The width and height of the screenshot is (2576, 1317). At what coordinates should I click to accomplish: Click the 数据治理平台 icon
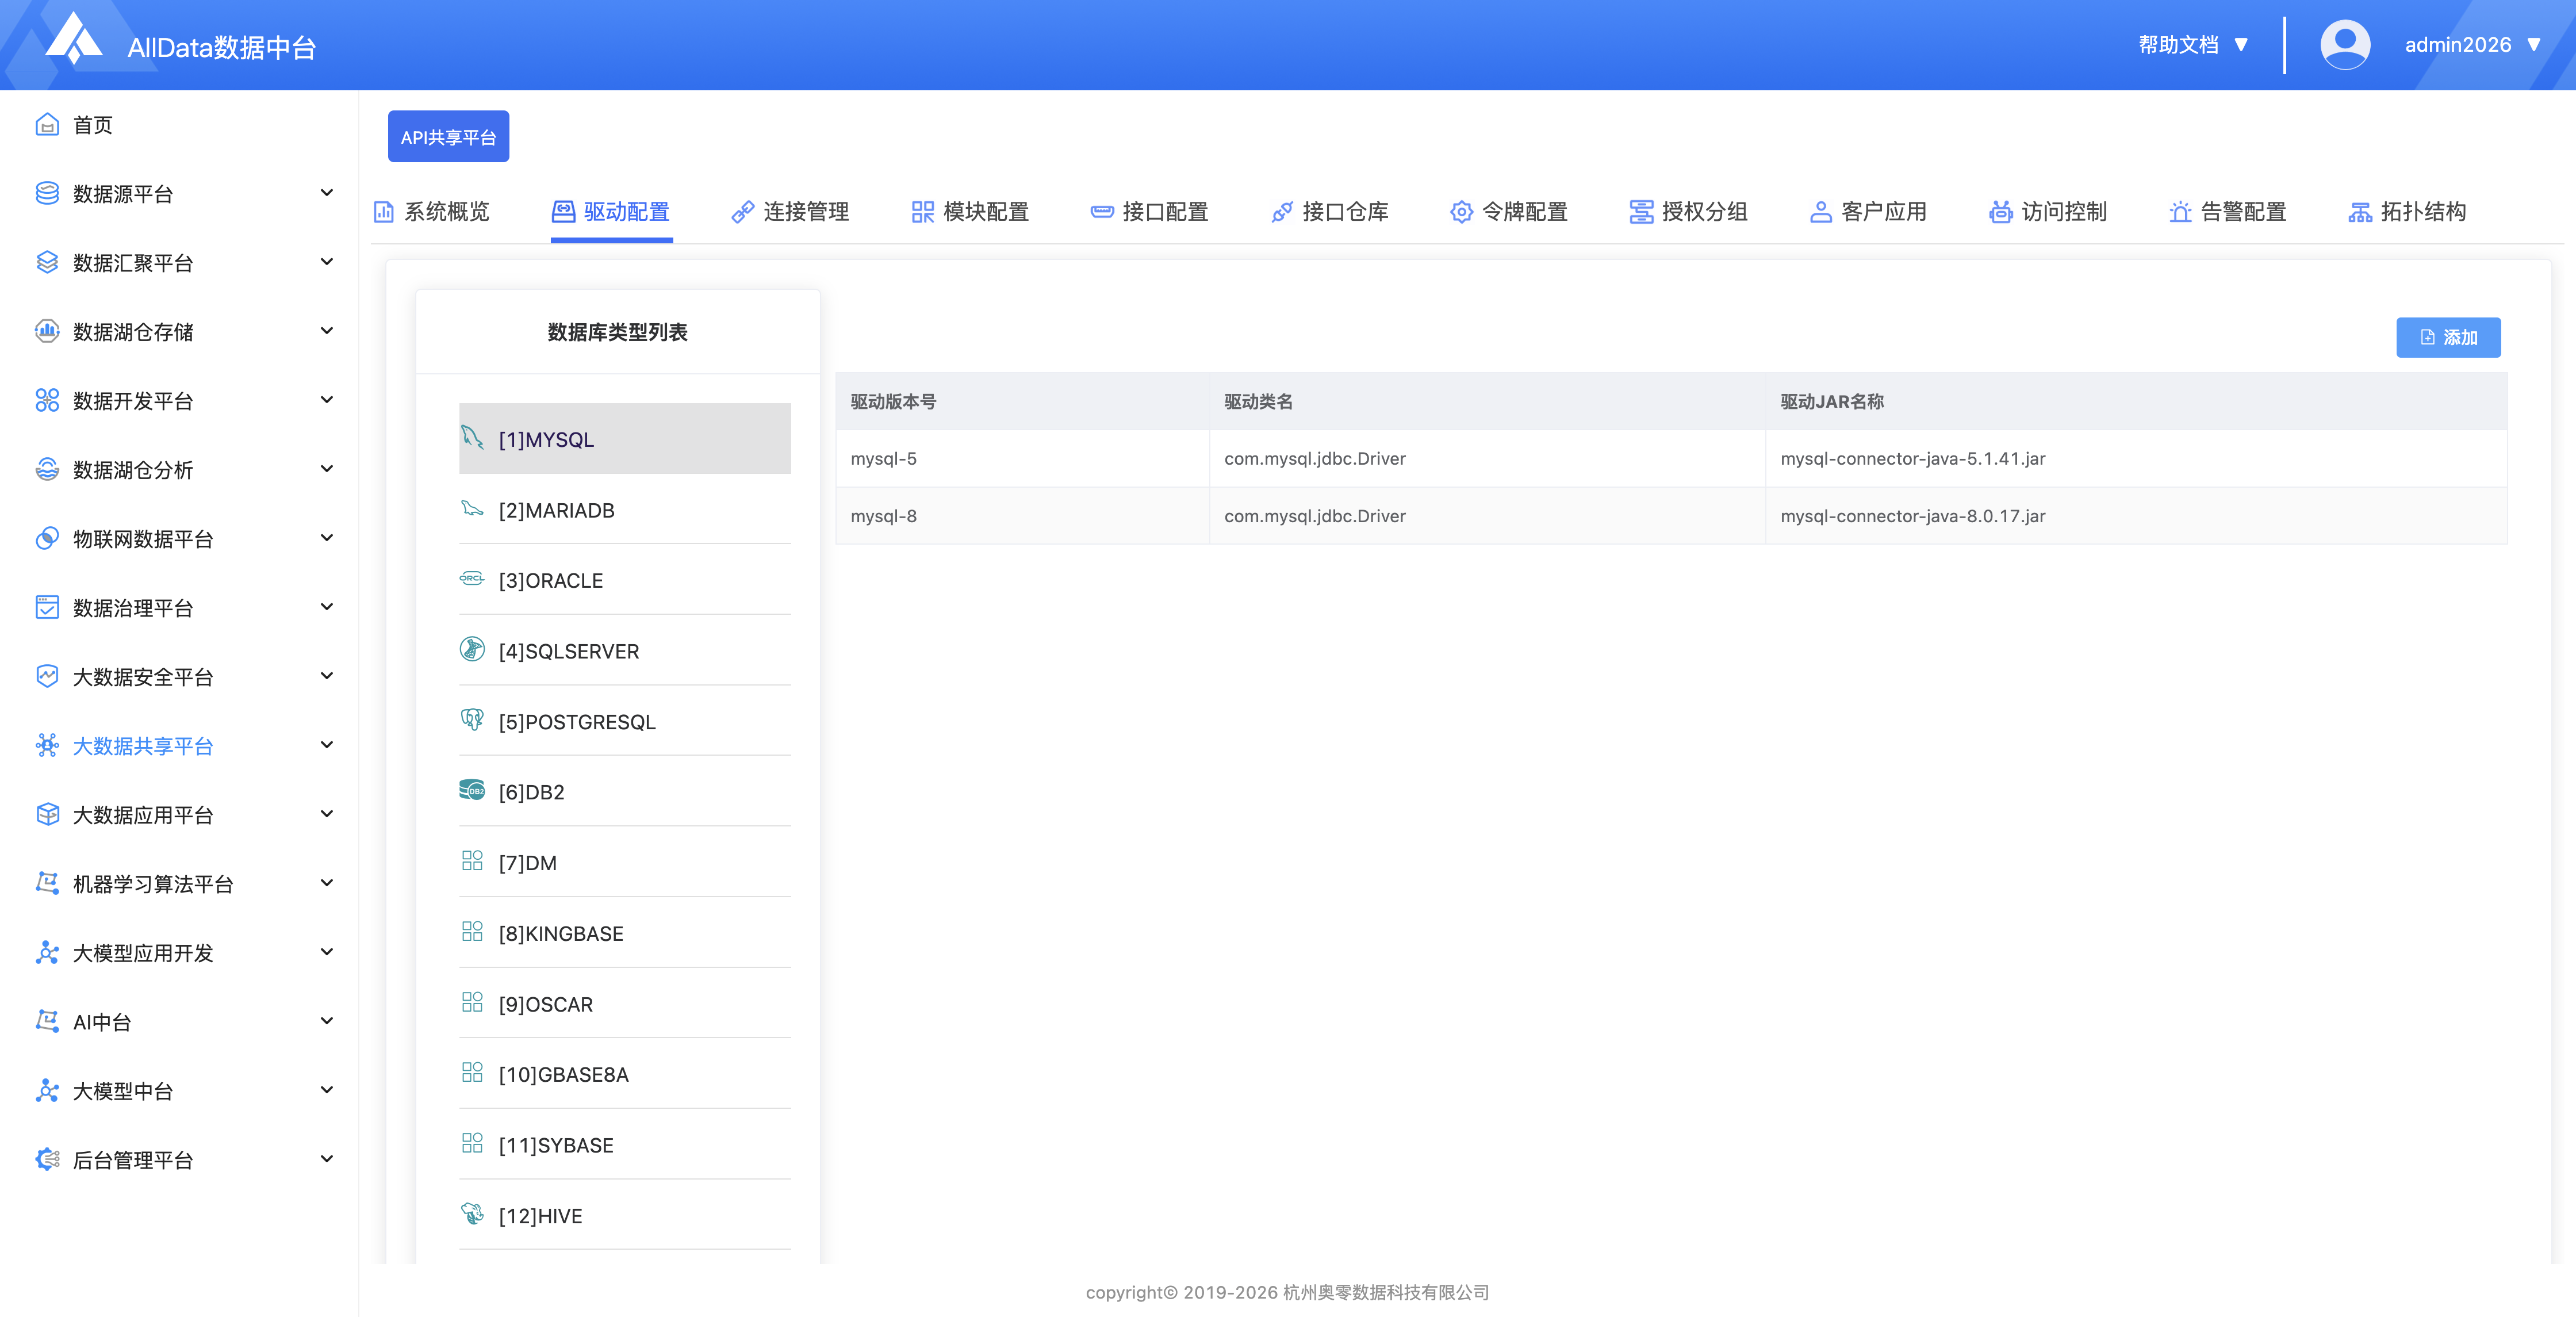(47, 607)
